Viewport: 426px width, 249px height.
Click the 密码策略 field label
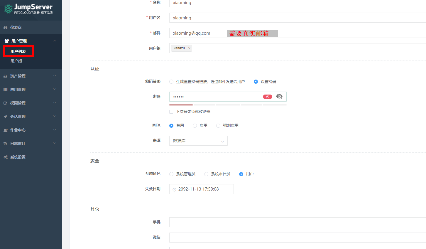coord(153,81)
